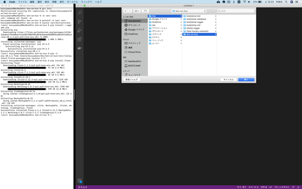Select kazuyamano home in dialog sidebar
Image resolution: width=302 pixels, height=189 pixels.
135,21
